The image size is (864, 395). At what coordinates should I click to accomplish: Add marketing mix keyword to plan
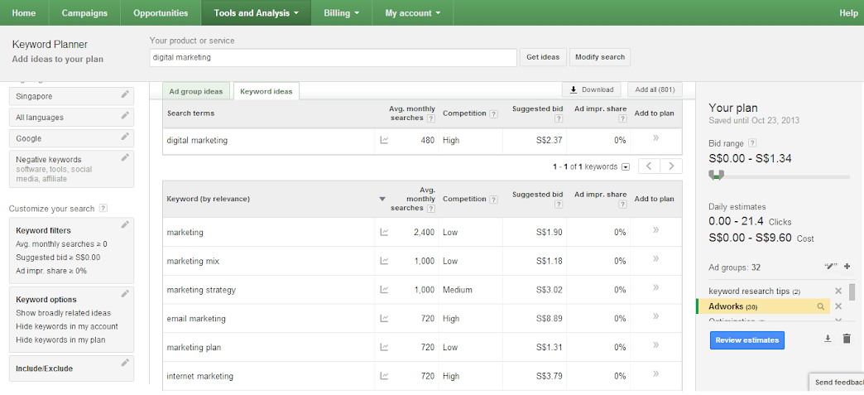point(655,258)
